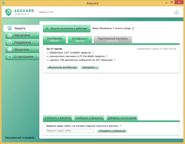The image size is (185, 144).
Task: Switch to the Антибаннер tab
Action: point(54,39)
